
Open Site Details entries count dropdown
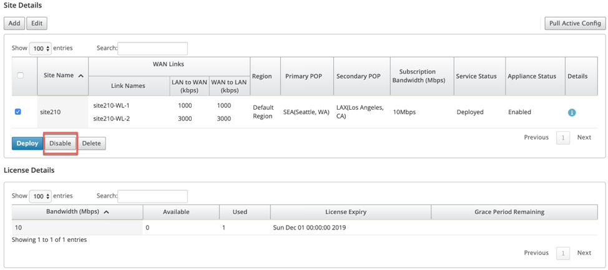pyautogui.click(x=41, y=49)
